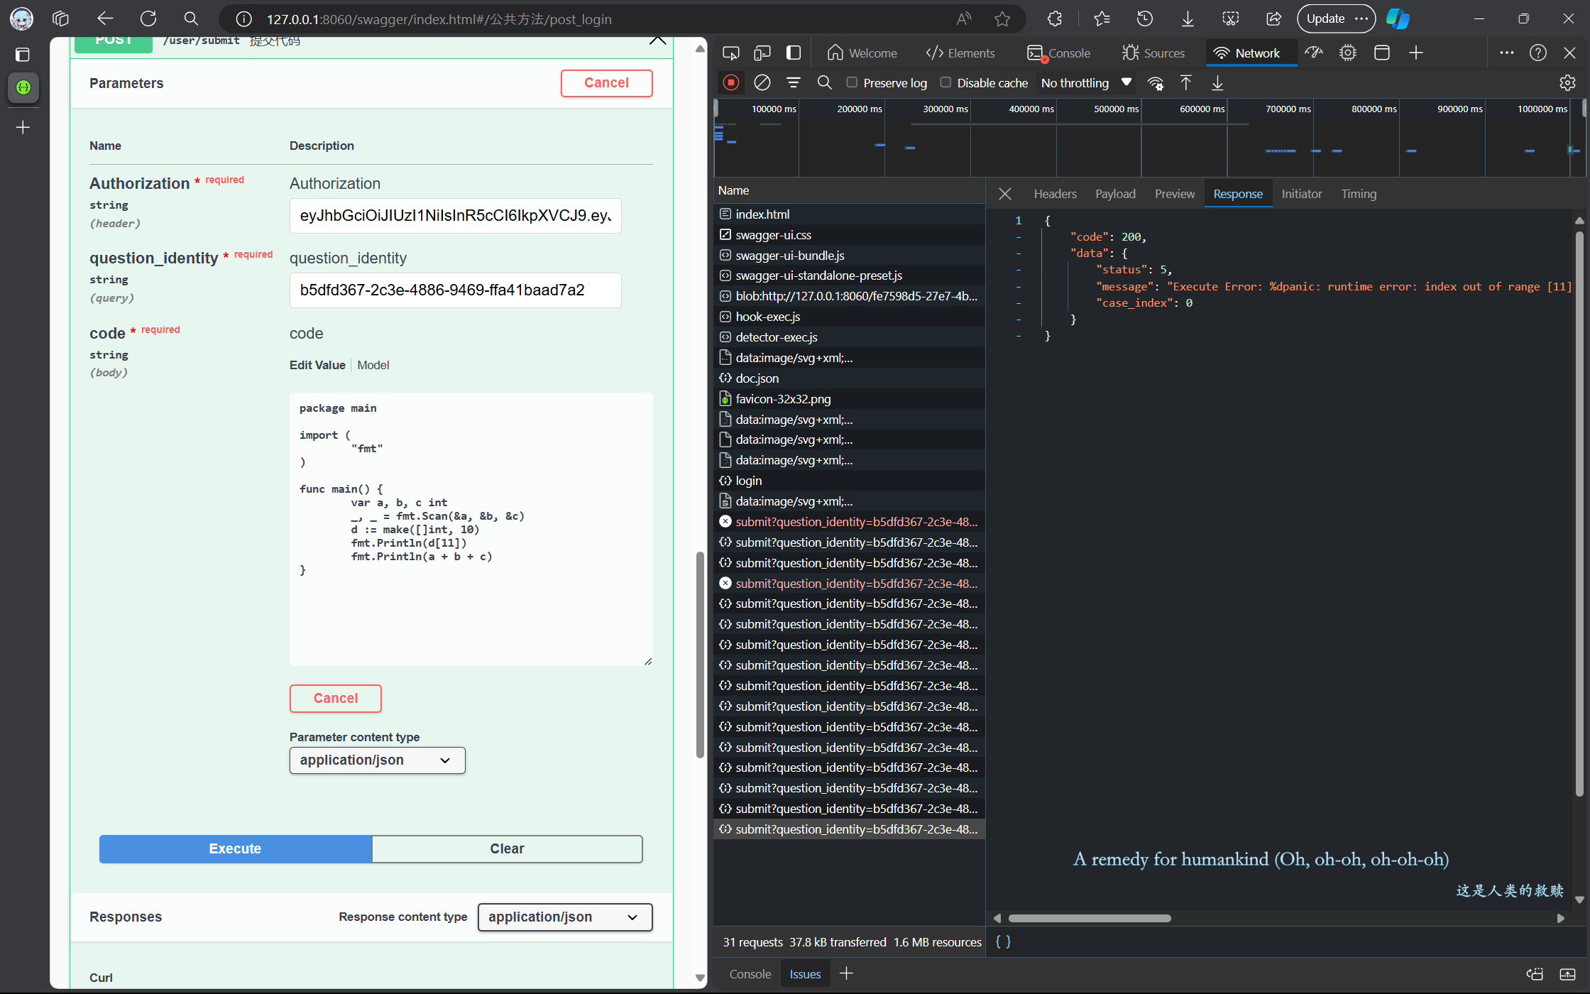Image resolution: width=1590 pixels, height=994 pixels.
Task: Open the DevTools Performance tool
Action: point(1314,53)
